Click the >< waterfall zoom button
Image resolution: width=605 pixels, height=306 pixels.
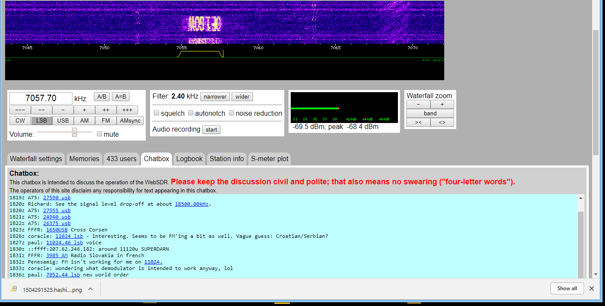click(x=418, y=123)
